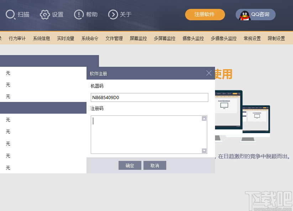Open Settings via the gear icon
The image size is (293, 211).
[x=45, y=15]
